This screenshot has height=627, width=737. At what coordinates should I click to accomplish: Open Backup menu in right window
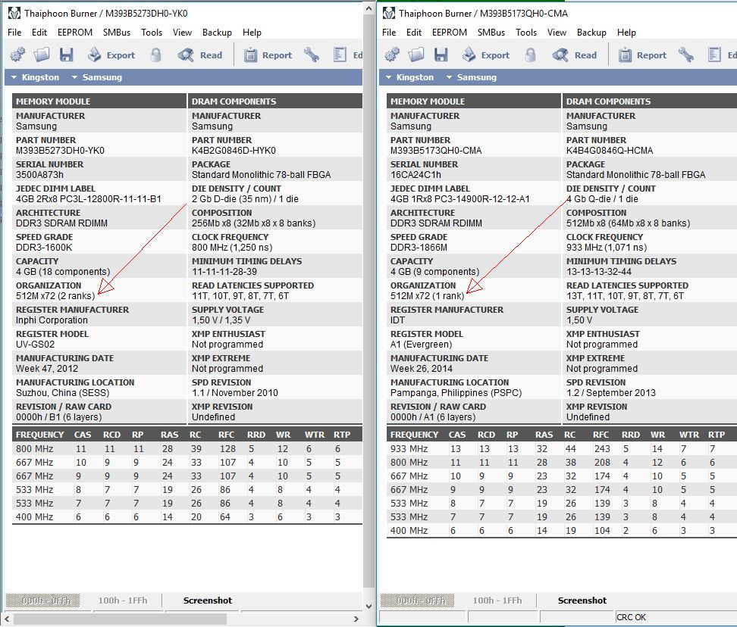pos(591,33)
